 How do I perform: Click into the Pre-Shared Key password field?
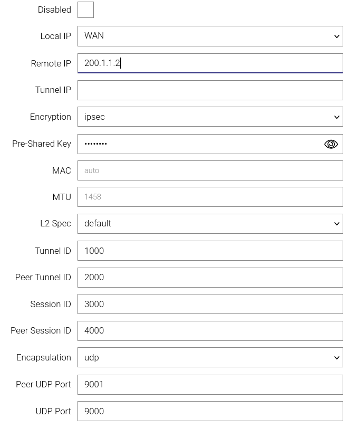tap(200, 144)
